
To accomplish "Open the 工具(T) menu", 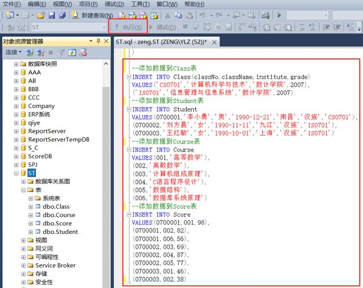I will (x=140, y=4).
